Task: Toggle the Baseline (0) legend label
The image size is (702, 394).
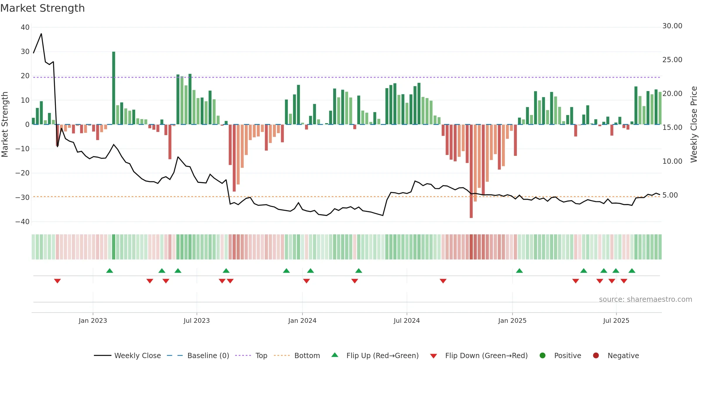Action: pos(208,356)
